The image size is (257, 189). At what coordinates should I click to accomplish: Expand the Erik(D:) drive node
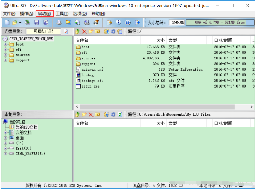tap(5, 148)
